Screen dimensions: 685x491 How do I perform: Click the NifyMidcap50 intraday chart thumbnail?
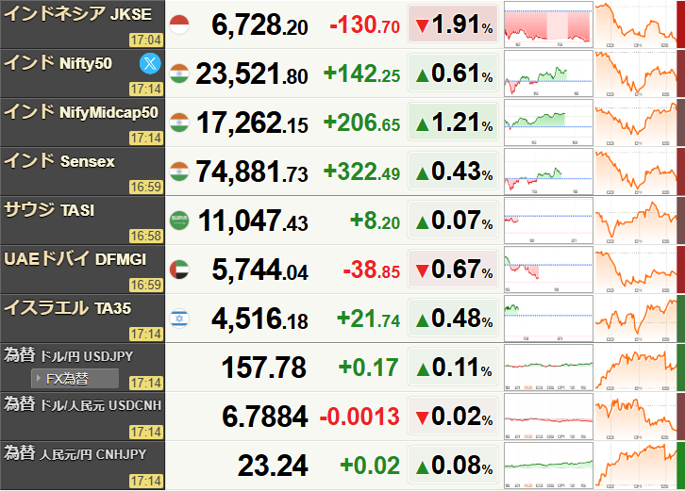[x=548, y=123]
